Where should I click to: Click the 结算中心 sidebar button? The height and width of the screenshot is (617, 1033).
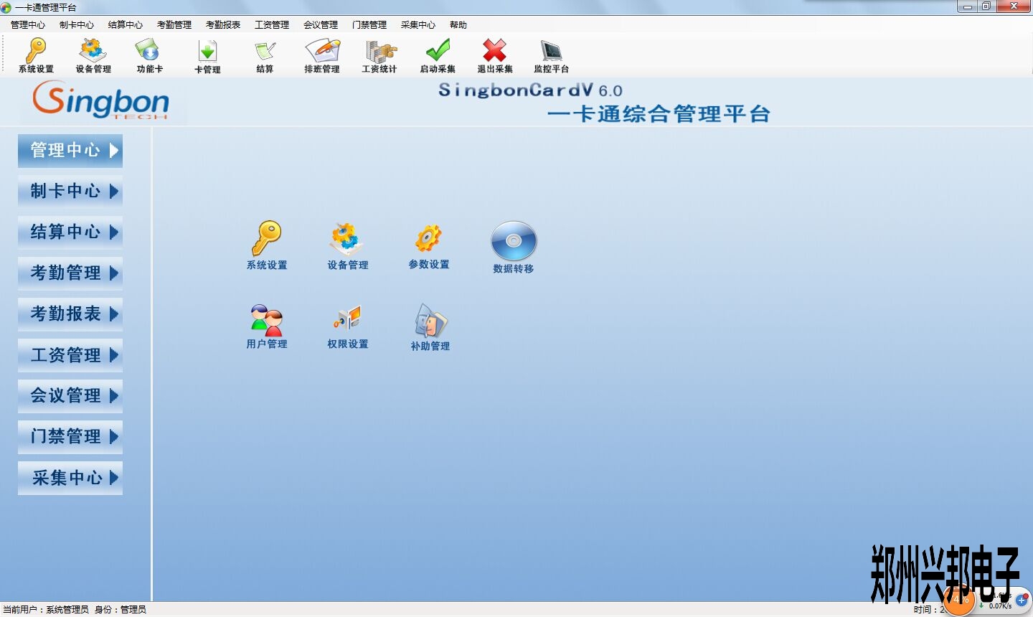tap(70, 232)
